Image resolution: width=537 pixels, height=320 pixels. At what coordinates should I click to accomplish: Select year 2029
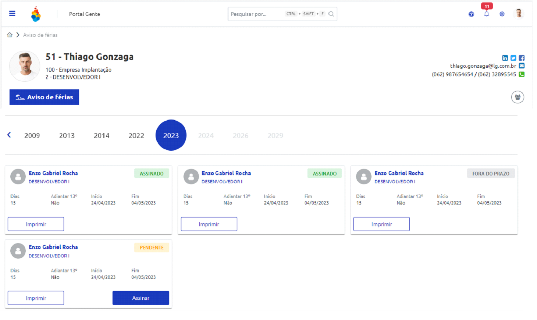[x=275, y=136]
